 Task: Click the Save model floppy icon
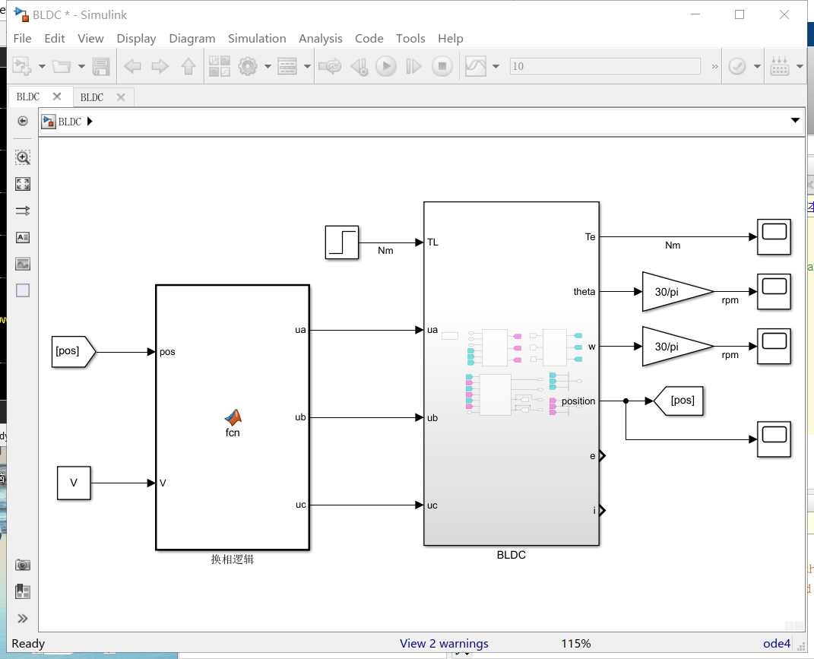[x=101, y=66]
